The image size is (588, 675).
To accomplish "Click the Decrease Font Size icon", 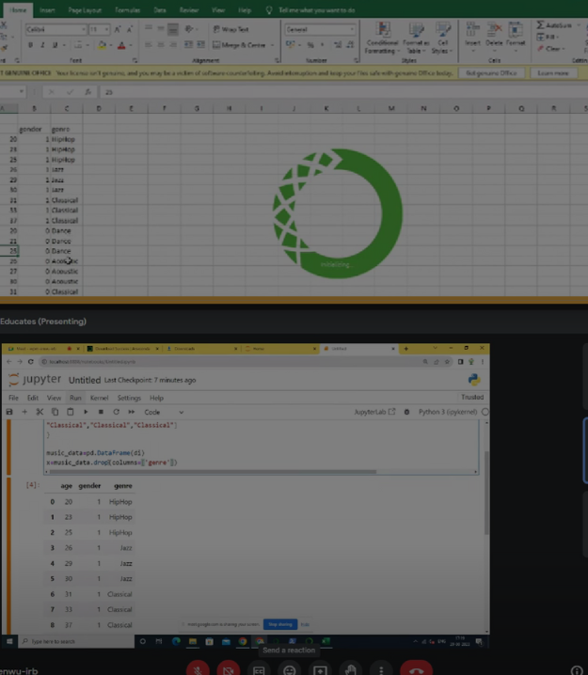I will 130,29.
